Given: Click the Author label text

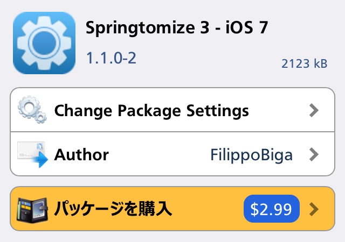Looking at the screenshot, I should click(x=81, y=155).
